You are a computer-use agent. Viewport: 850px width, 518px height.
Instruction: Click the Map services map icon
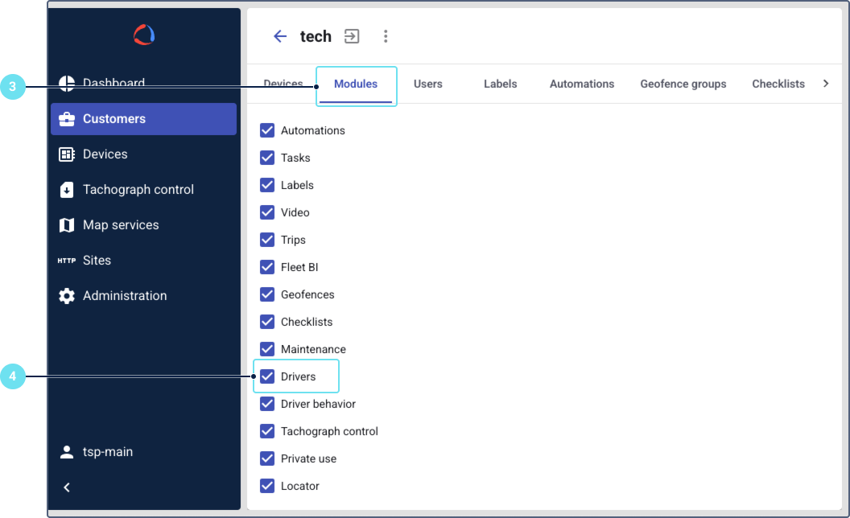click(x=67, y=225)
